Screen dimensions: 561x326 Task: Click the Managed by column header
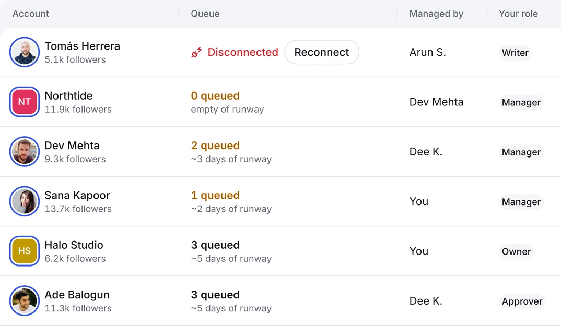(x=436, y=14)
